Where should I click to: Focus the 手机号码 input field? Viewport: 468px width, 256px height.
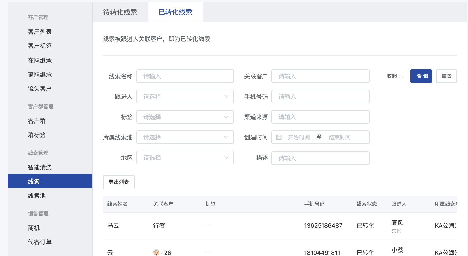[x=321, y=96]
